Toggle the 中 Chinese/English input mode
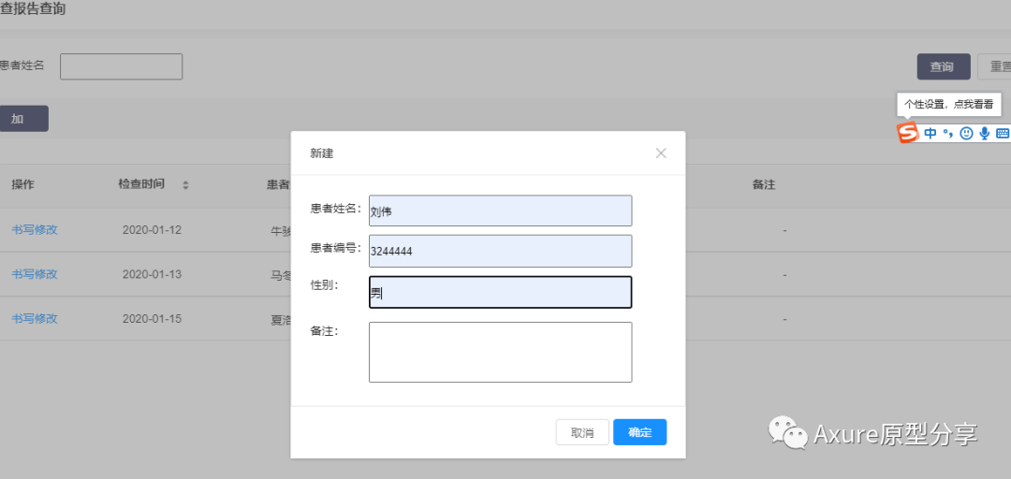Screen dimensions: 1011x479 click(x=930, y=134)
